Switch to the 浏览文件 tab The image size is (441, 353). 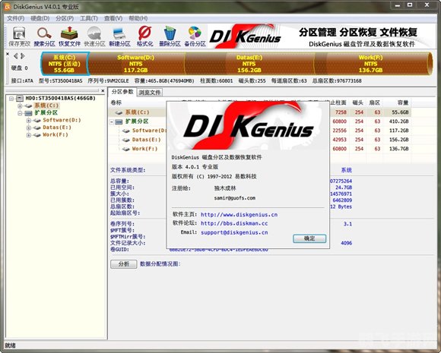point(150,93)
